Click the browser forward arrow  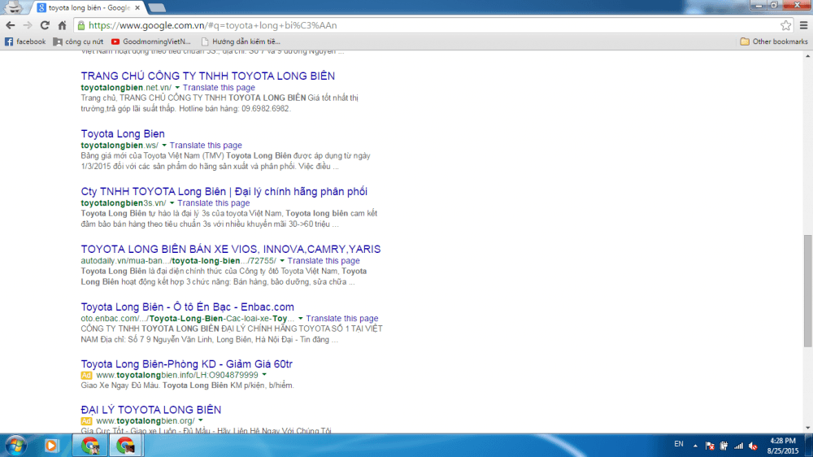pos(28,25)
